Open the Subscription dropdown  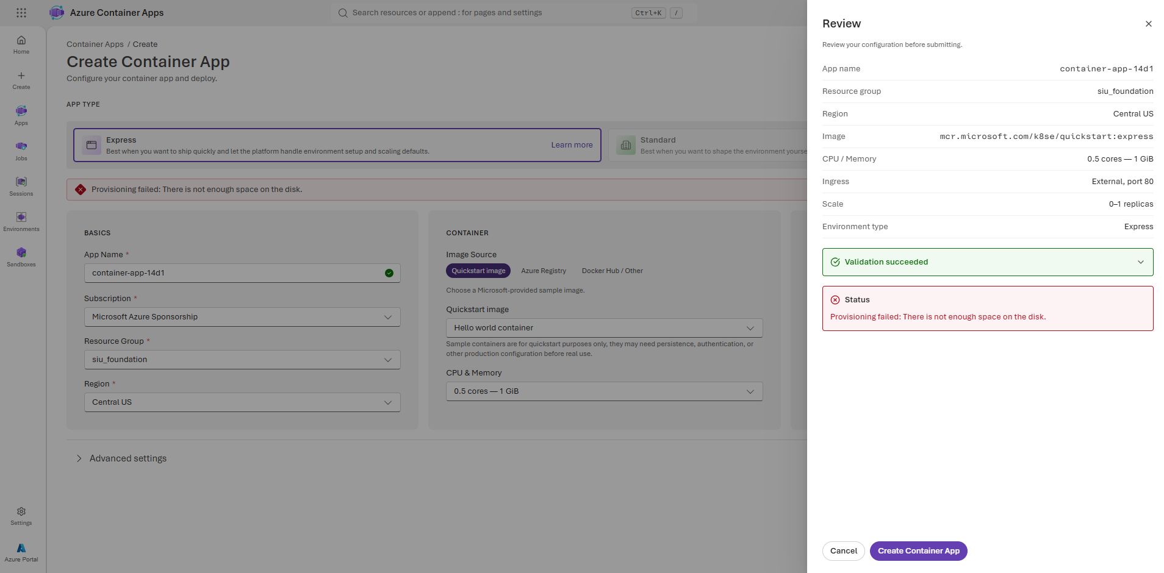pyautogui.click(x=242, y=317)
